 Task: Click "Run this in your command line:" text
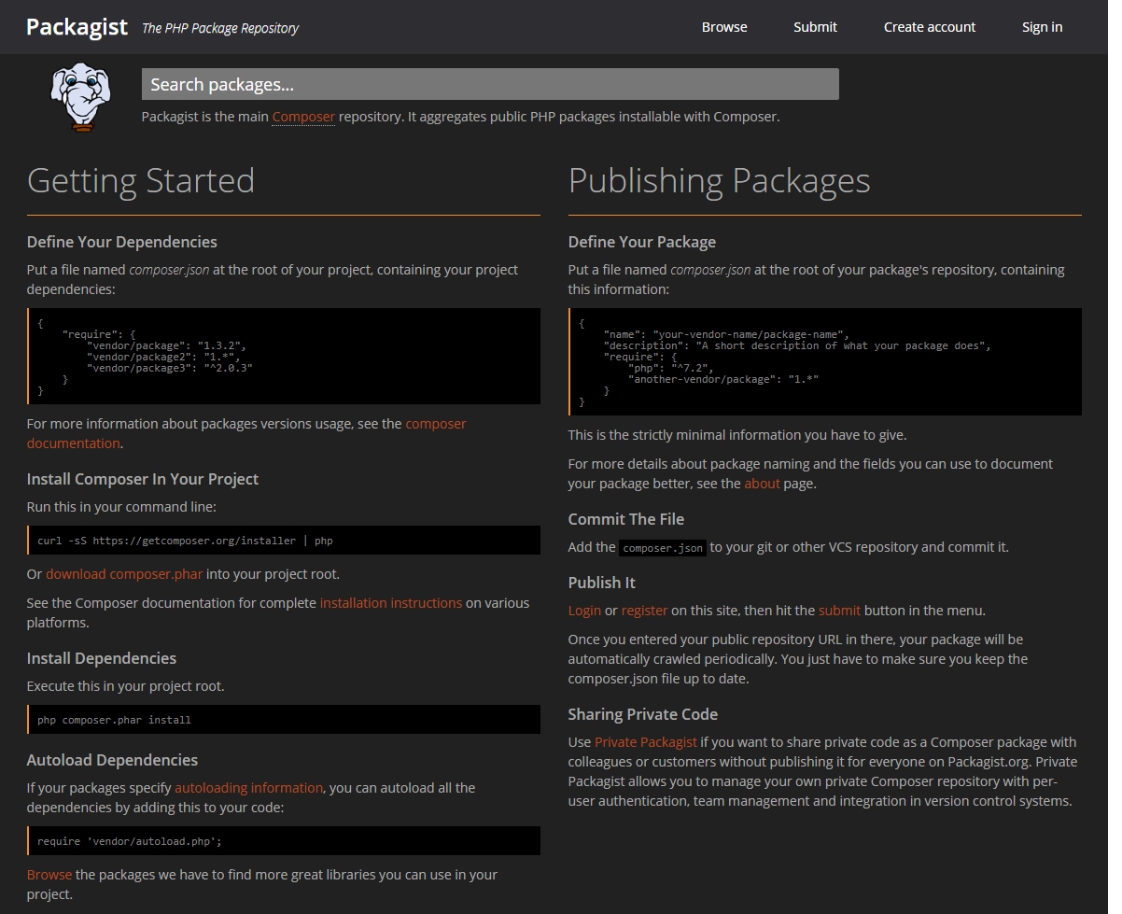pos(121,507)
